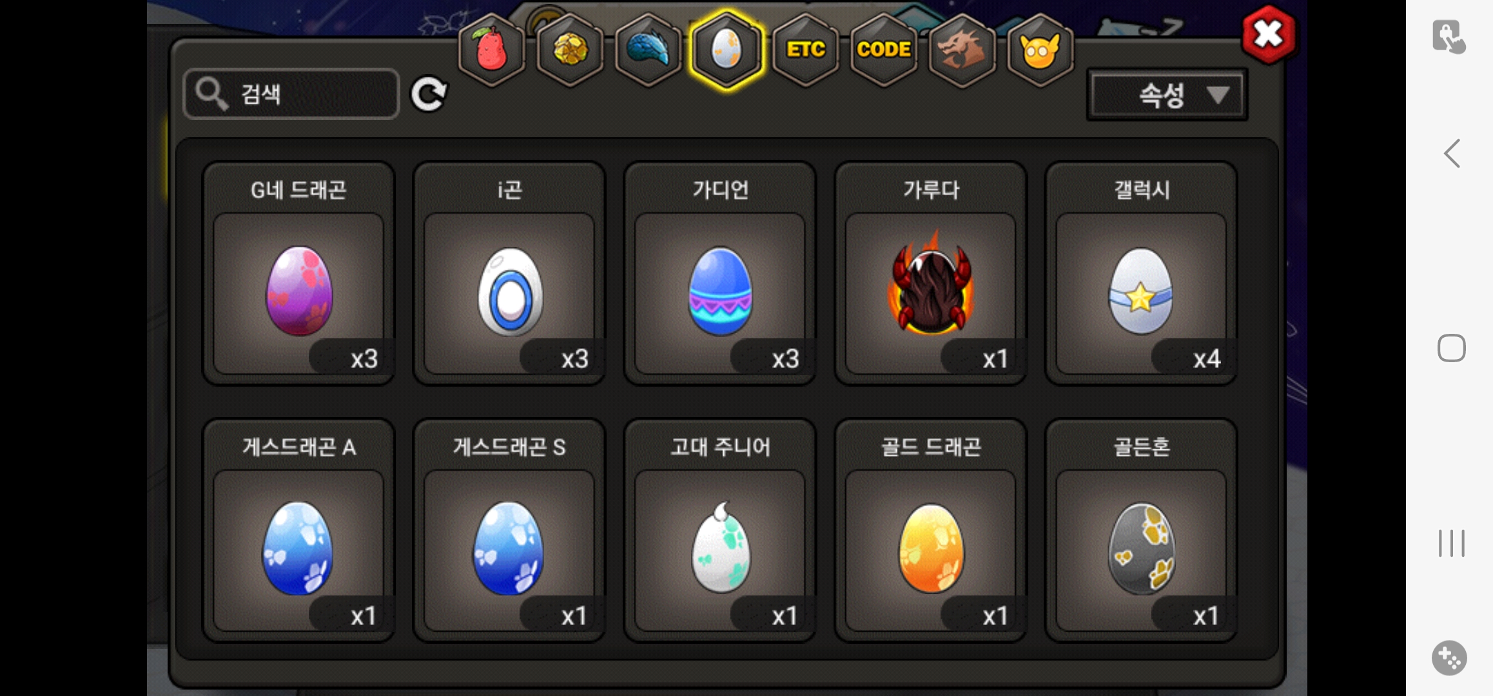Select the egg inventory tab
This screenshot has width=1493, height=696.
pyautogui.click(x=727, y=50)
